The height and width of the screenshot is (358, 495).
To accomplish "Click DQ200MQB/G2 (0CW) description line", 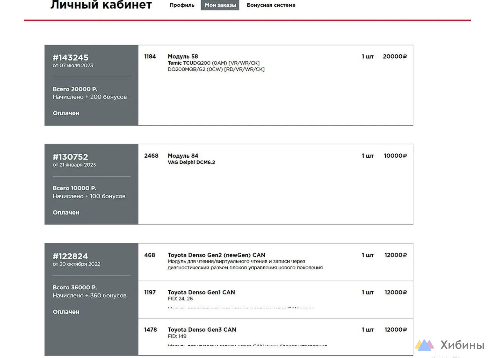I will tap(216, 70).
